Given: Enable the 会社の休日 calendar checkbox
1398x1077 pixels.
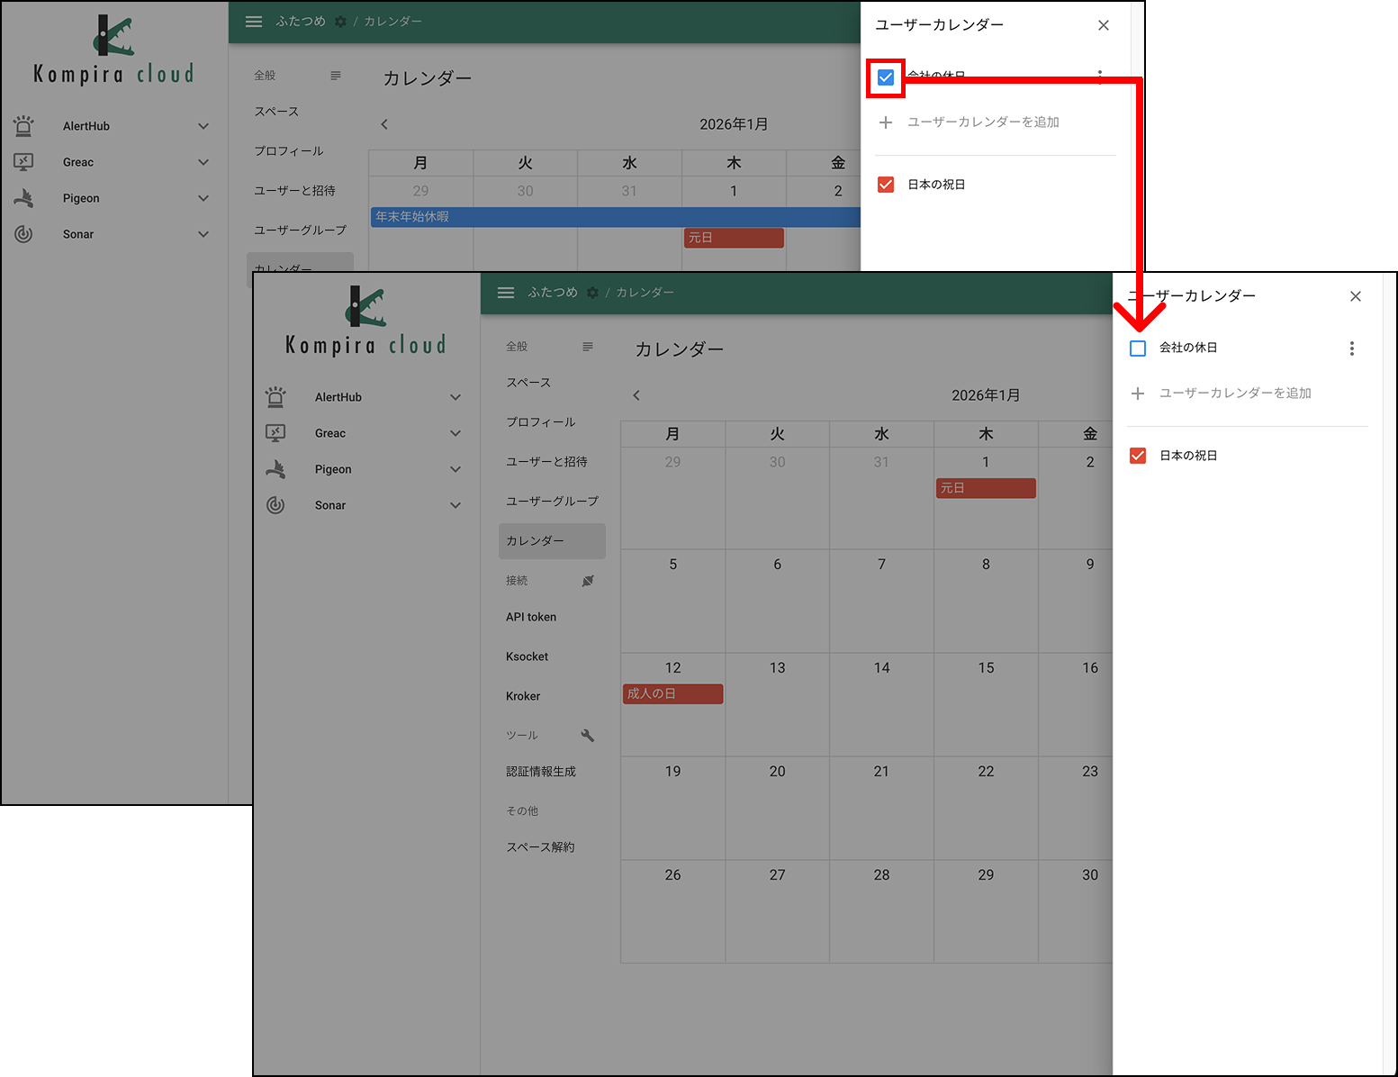Looking at the screenshot, I should click(1138, 348).
